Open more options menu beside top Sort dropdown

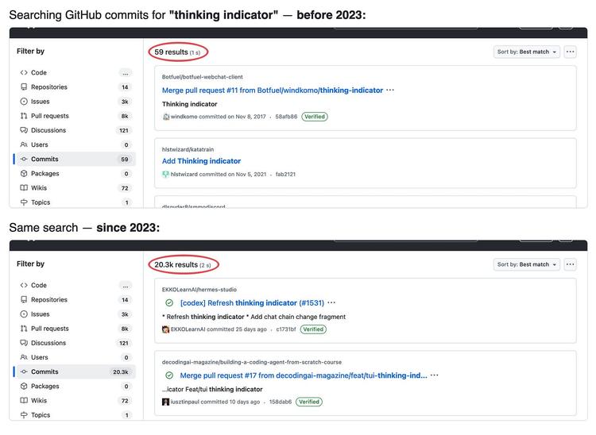570,52
